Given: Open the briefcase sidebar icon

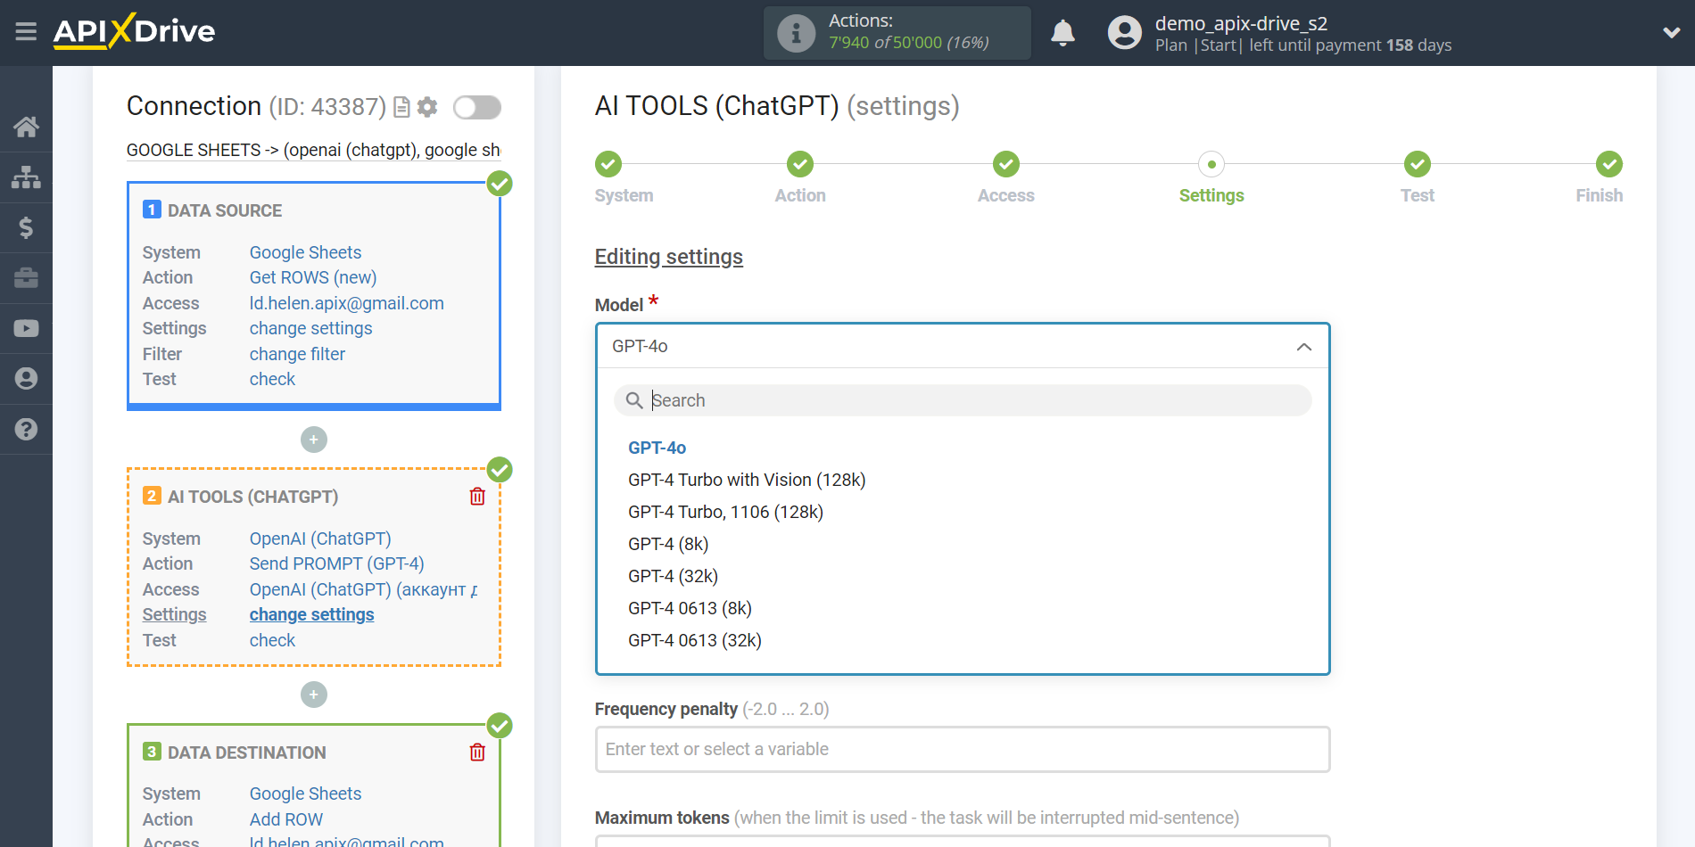Looking at the screenshot, I should [26, 278].
